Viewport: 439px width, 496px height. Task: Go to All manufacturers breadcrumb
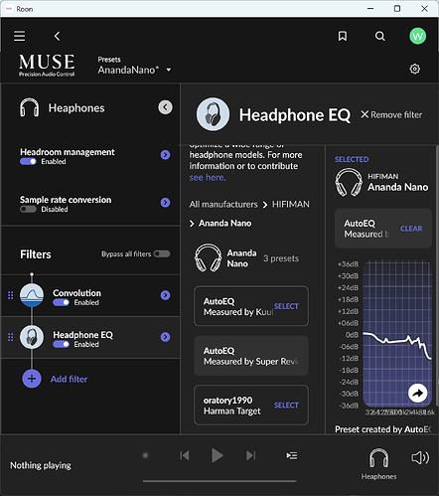(x=223, y=205)
